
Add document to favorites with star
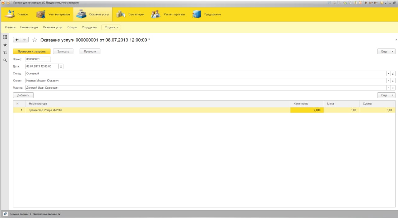coord(35,40)
